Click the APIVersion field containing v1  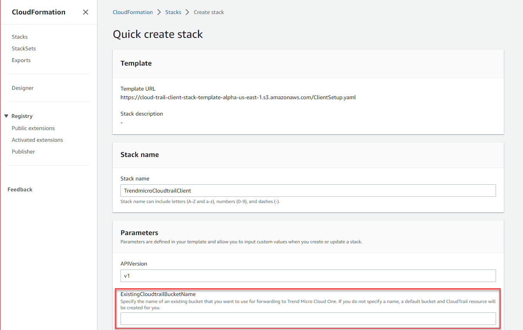click(308, 276)
